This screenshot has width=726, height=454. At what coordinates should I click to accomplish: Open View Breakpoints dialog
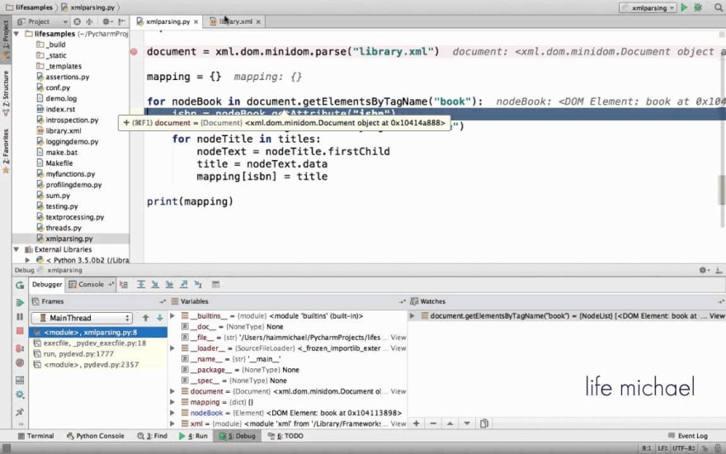click(20, 348)
